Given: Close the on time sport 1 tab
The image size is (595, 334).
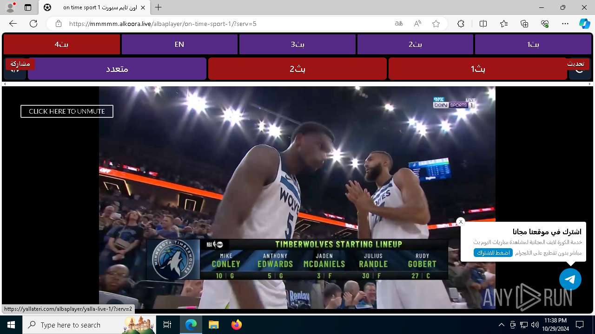Looking at the screenshot, I should pyautogui.click(x=143, y=7).
